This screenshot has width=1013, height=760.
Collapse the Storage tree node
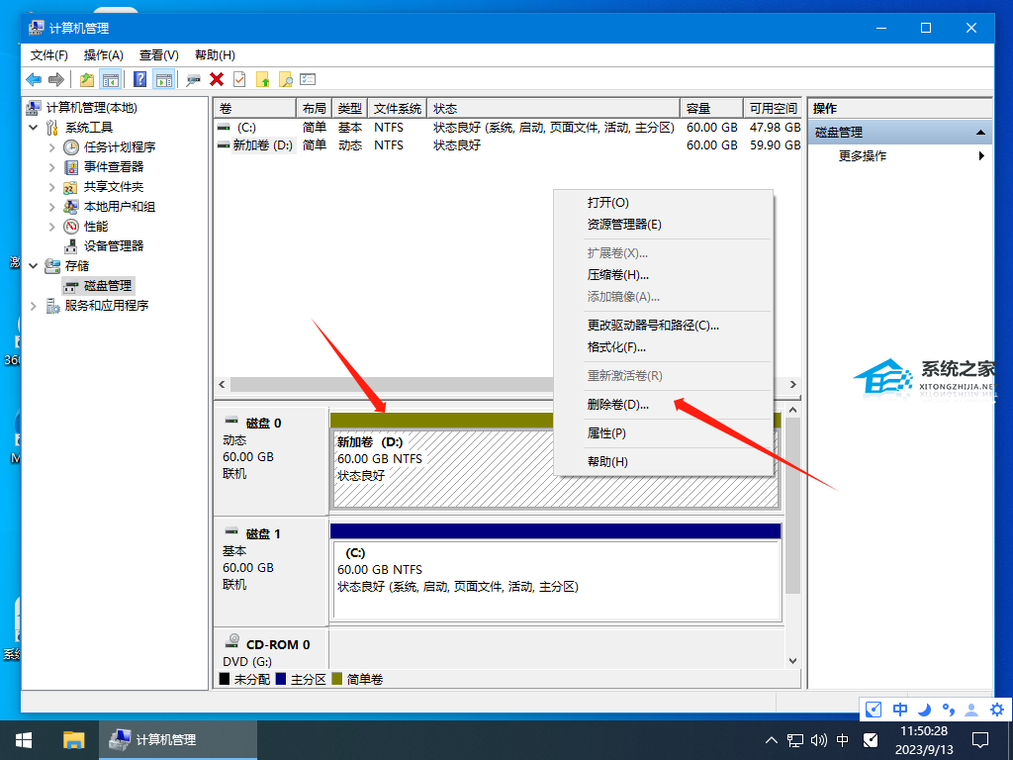34,265
